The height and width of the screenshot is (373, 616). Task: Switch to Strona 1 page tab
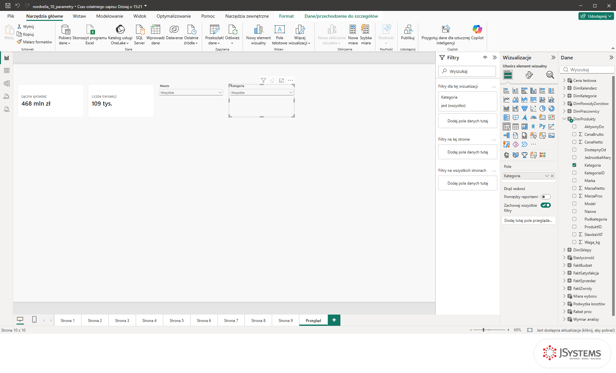pyautogui.click(x=68, y=320)
